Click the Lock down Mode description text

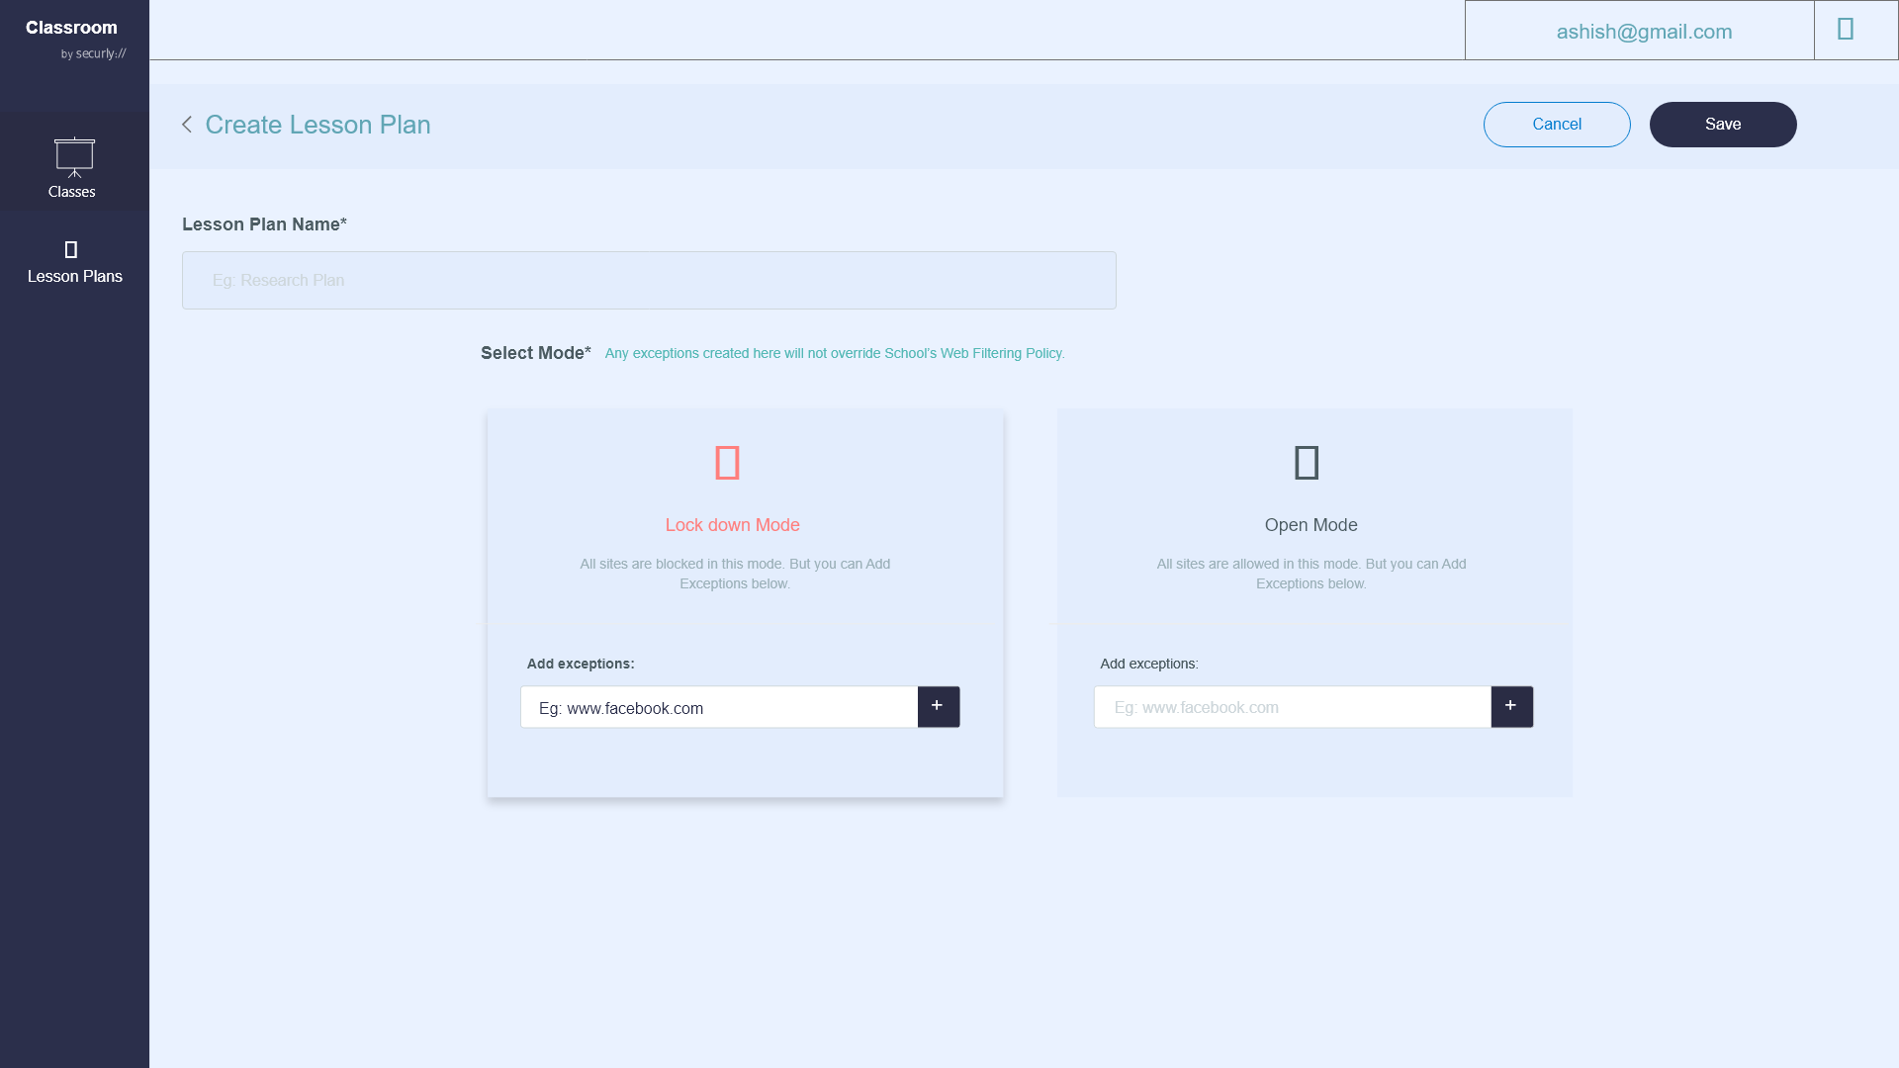click(x=734, y=574)
